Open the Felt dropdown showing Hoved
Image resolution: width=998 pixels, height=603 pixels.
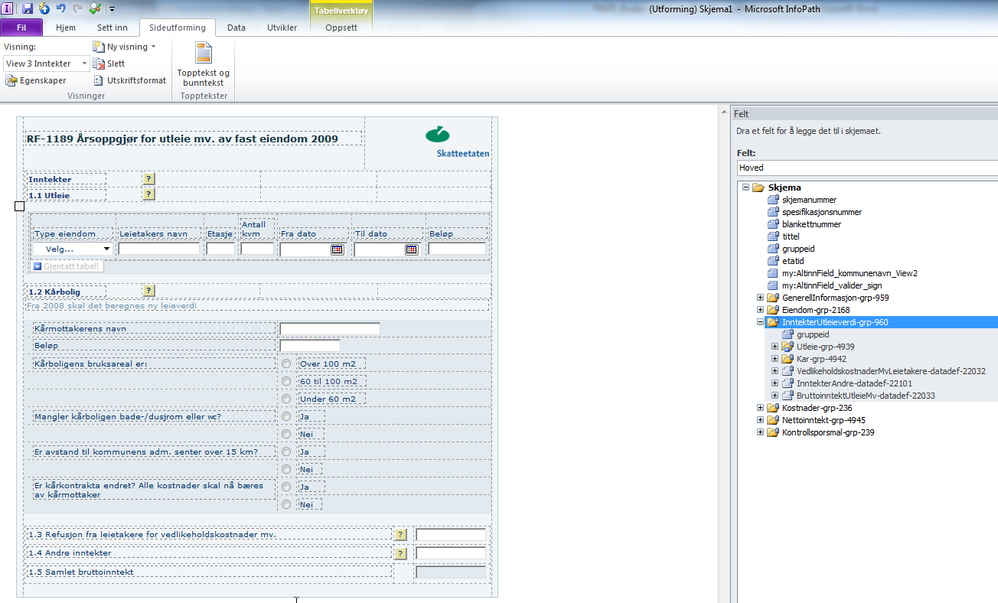[x=867, y=168]
